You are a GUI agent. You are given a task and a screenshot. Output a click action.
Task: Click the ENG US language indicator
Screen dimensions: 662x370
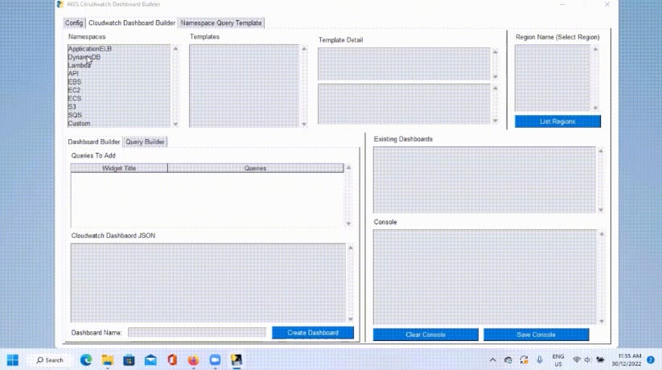(558, 360)
